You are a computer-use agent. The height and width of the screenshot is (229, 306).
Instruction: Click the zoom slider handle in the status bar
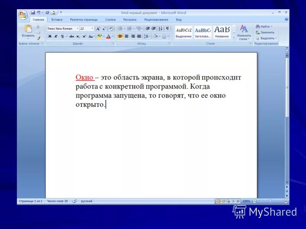click(270, 201)
